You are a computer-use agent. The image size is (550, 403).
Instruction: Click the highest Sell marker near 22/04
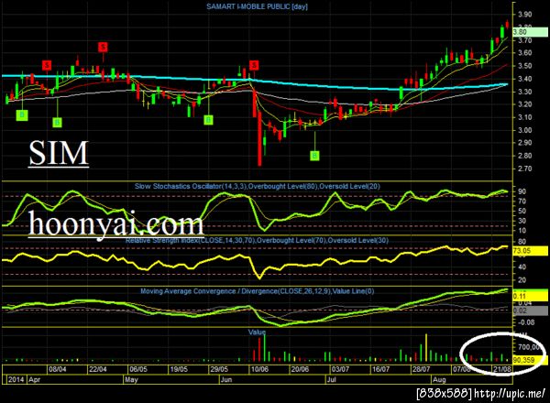coord(103,47)
